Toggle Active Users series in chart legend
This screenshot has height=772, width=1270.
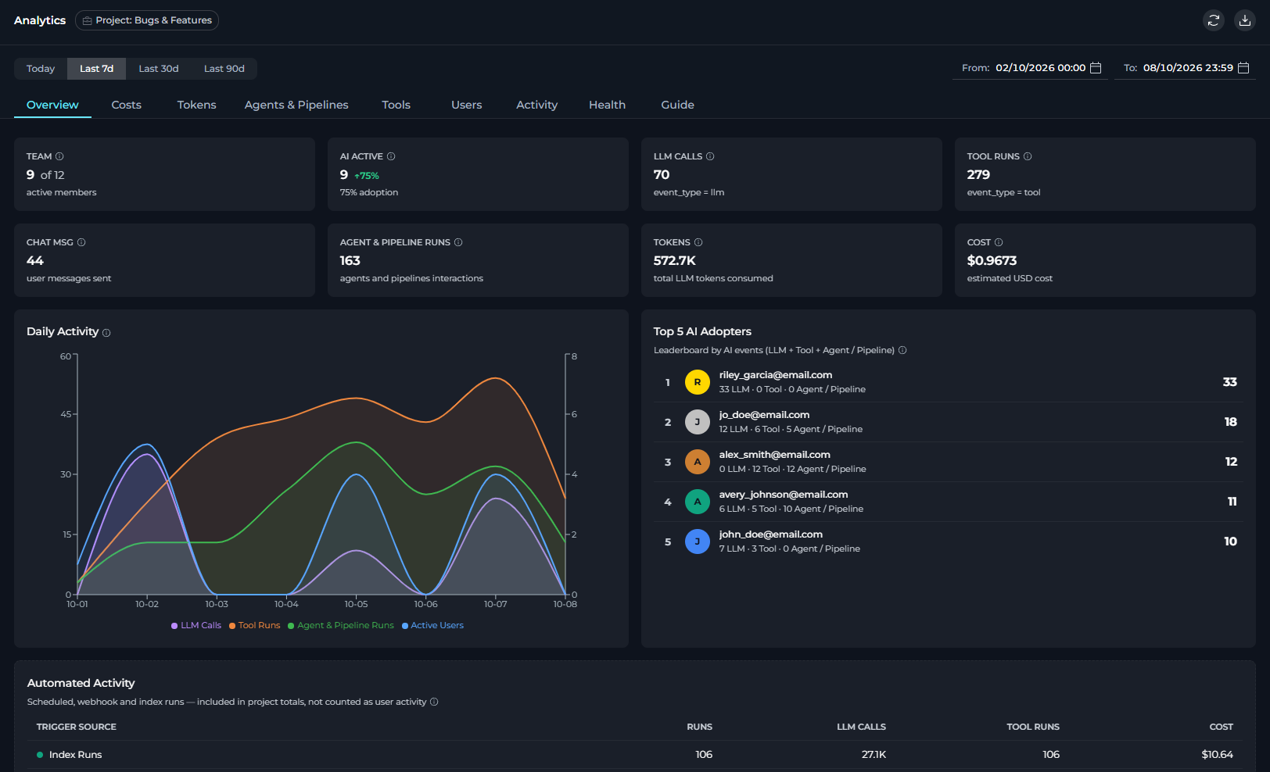point(432,625)
